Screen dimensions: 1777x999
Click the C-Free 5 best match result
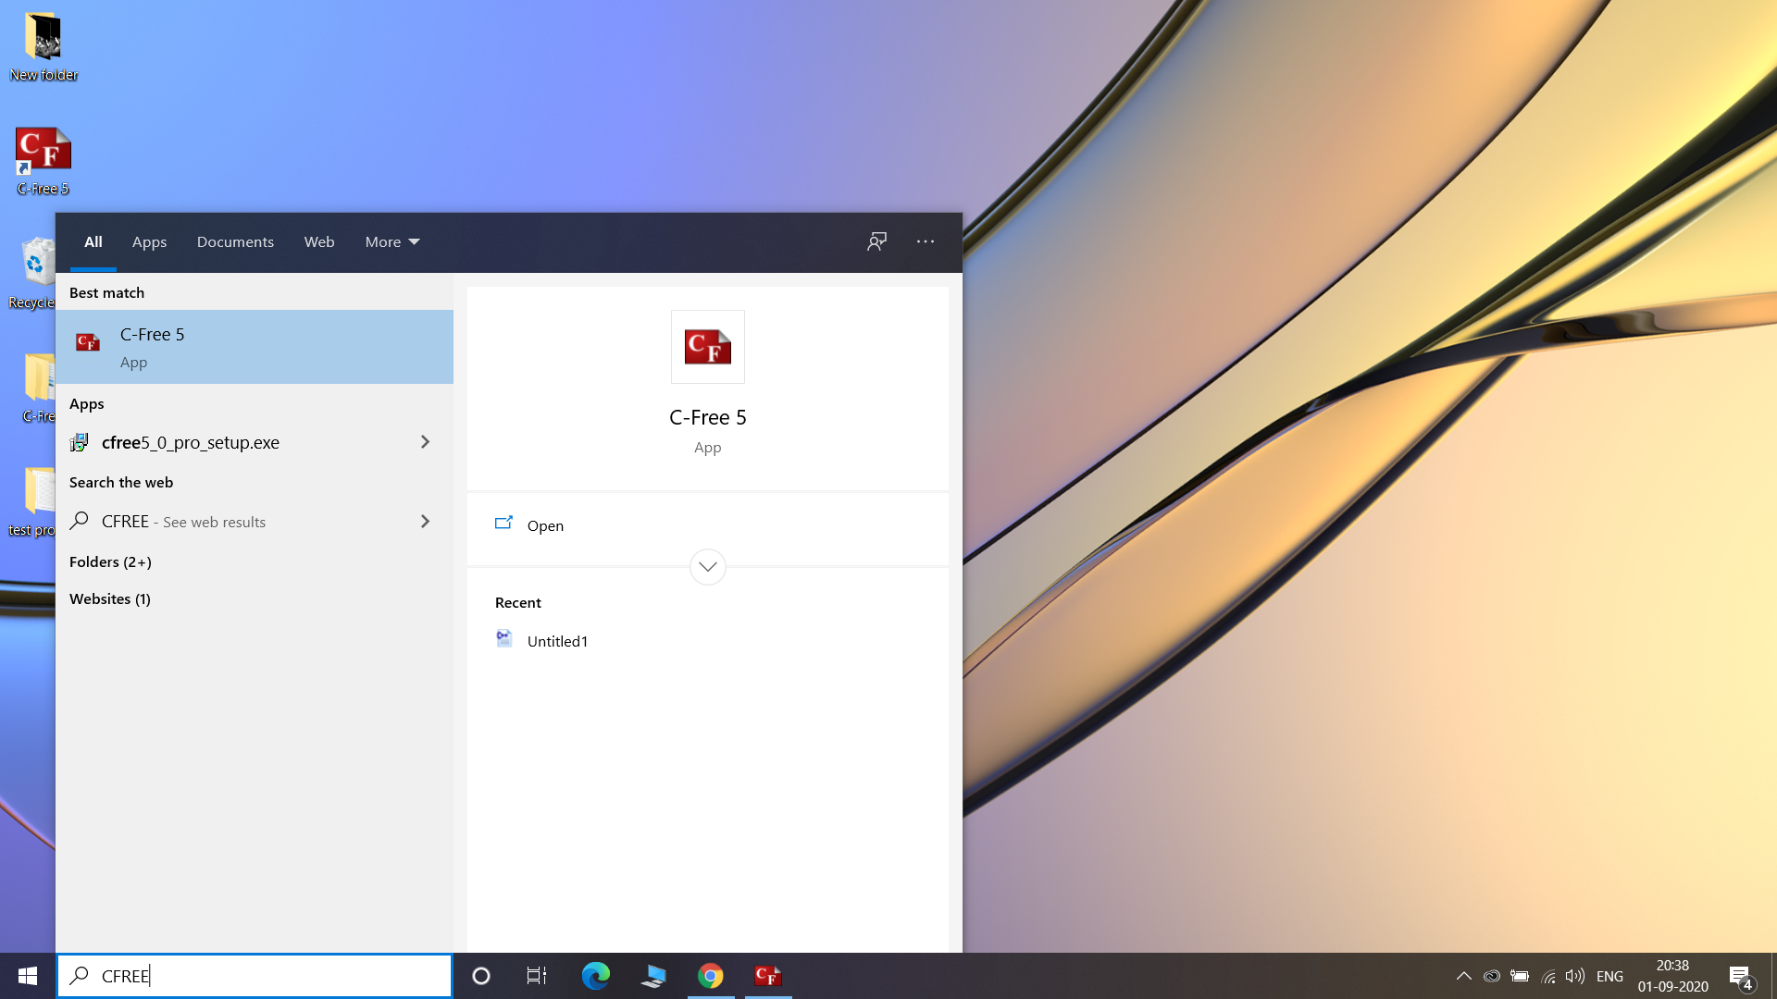click(x=255, y=347)
